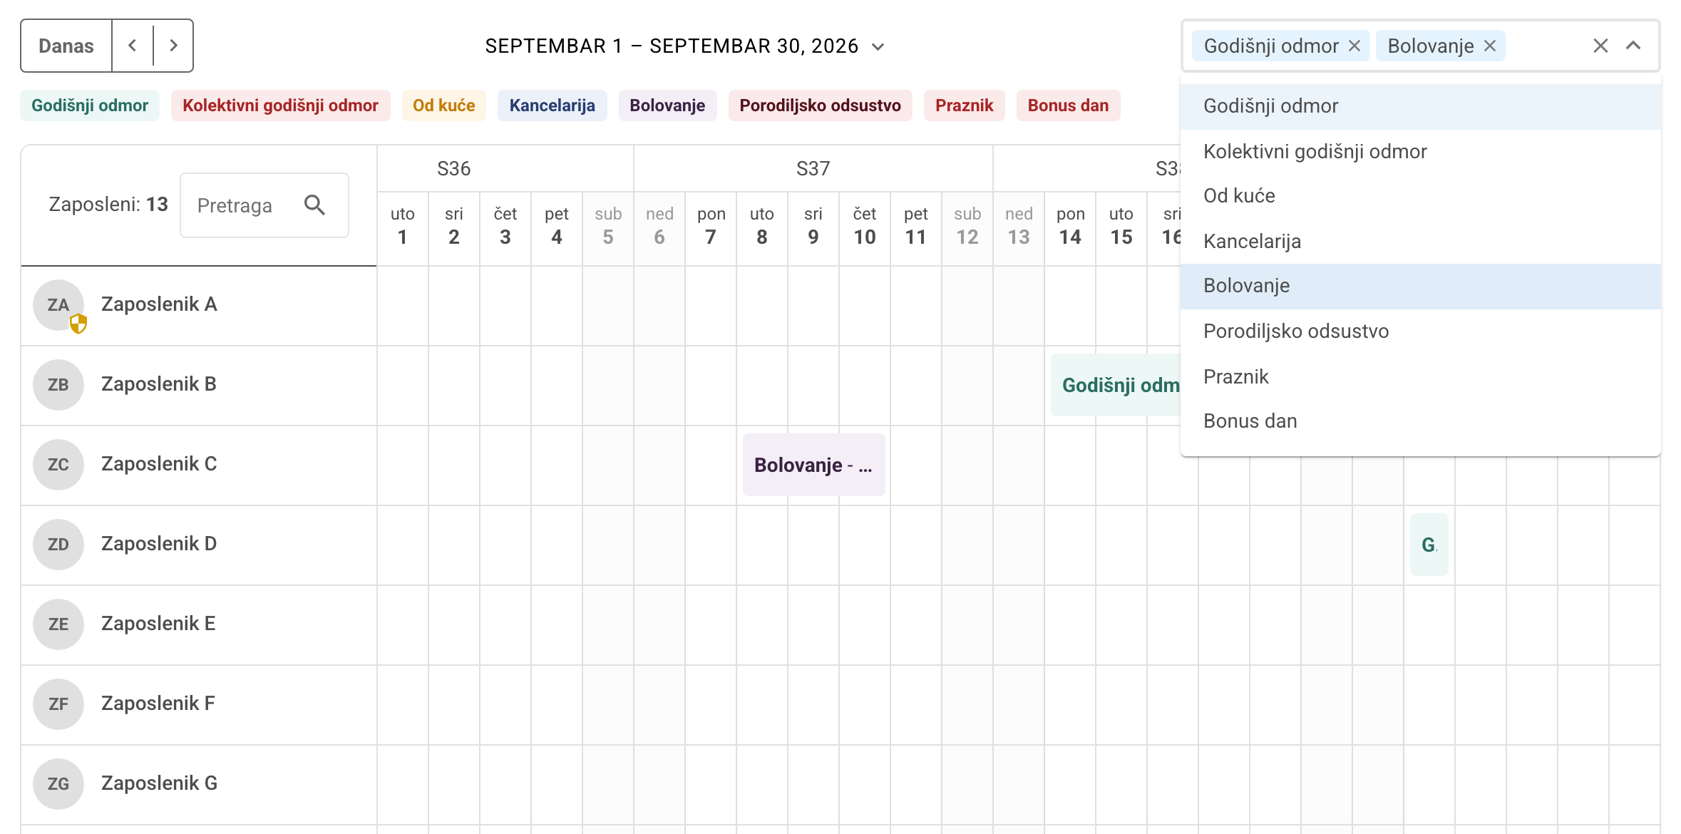Image resolution: width=1681 pixels, height=834 pixels.
Task: Select Zaposlenik E name
Action: point(158,624)
